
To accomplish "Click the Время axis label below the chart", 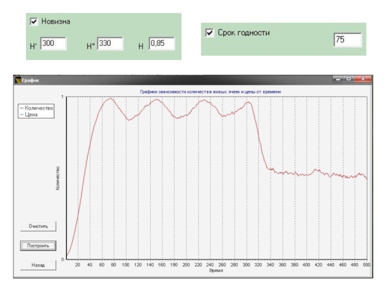I will click(x=216, y=270).
